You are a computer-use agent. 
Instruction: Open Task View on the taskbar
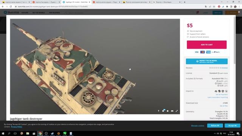[x=15, y=133]
